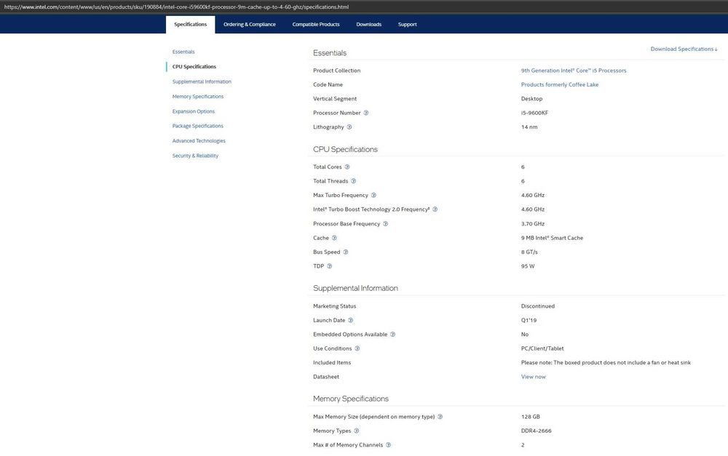The image size is (728, 456).
Task: Go to Expansion Options sidebar link
Action: [193, 111]
